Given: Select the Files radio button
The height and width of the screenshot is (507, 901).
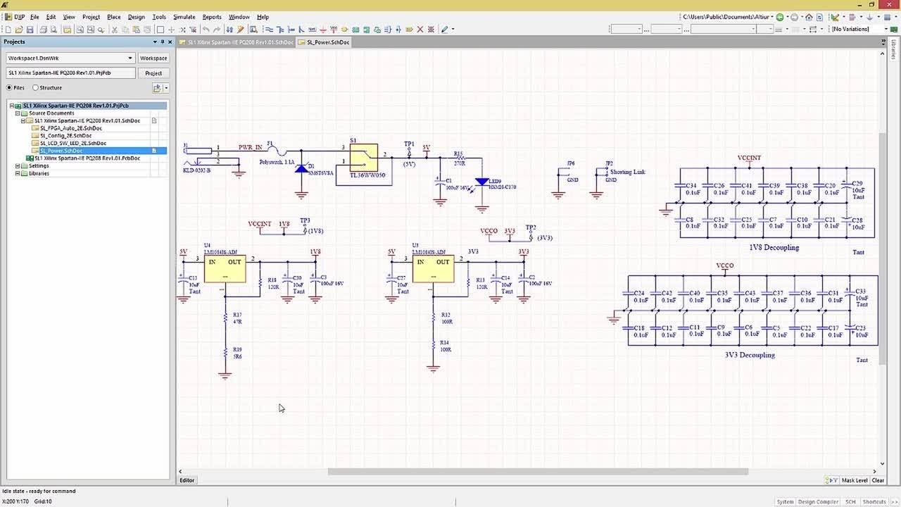Looking at the screenshot, I should pos(10,88).
